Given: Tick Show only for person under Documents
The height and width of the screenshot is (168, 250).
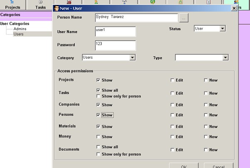Looking at the screenshot, I should click(x=98, y=154).
